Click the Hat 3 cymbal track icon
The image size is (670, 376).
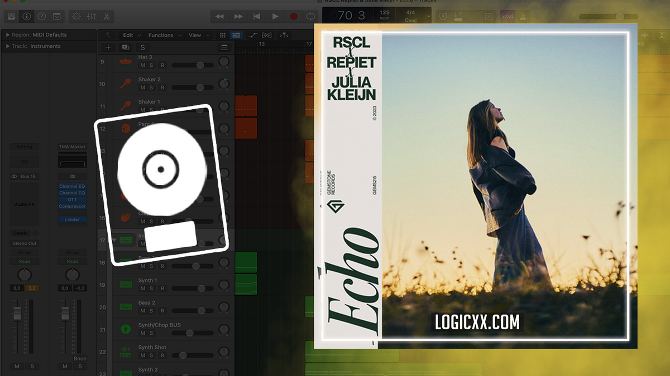pyautogui.click(x=126, y=61)
